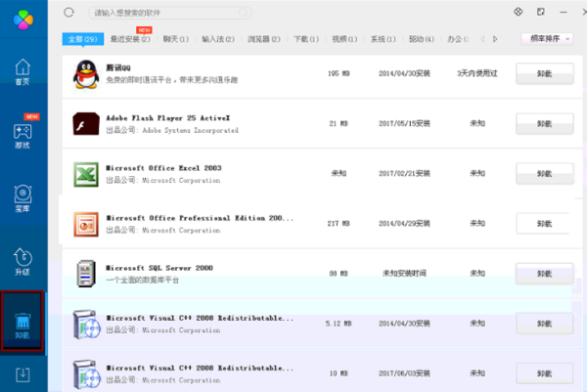Click icon of Visual C++ 2008 10 MB entry

86,374
